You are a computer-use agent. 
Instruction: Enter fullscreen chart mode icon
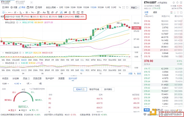click(x=123, y=7)
